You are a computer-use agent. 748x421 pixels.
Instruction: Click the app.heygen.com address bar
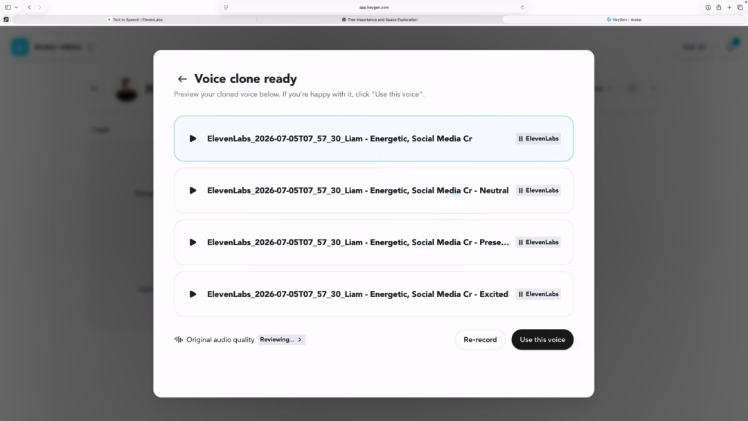click(374, 7)
